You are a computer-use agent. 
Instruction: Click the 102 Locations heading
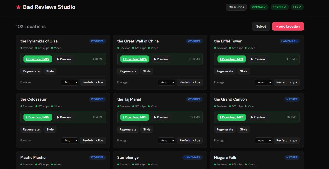coord(31,26)
